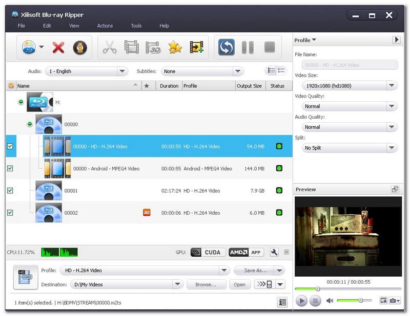Open the Actions menu

[x=105, y=26]
